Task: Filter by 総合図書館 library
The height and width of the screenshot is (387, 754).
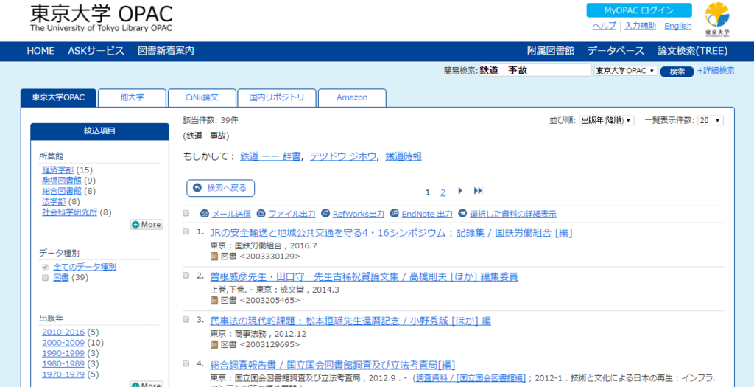Action: tap(62, 191)
